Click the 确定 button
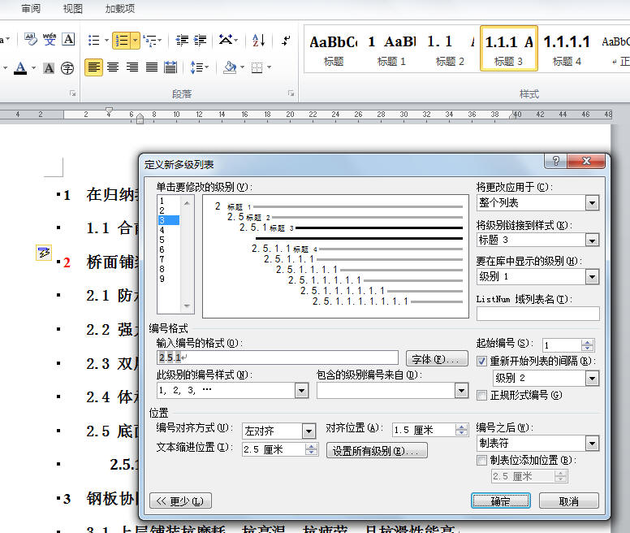 [x=501, y=500]
